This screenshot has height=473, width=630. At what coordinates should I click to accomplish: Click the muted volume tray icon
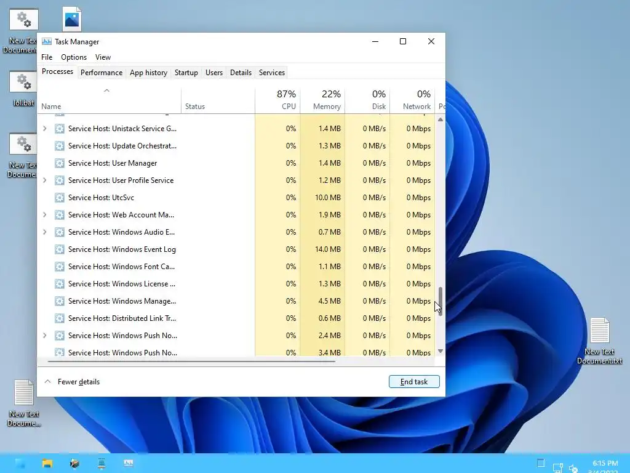(x=573, y=468)
